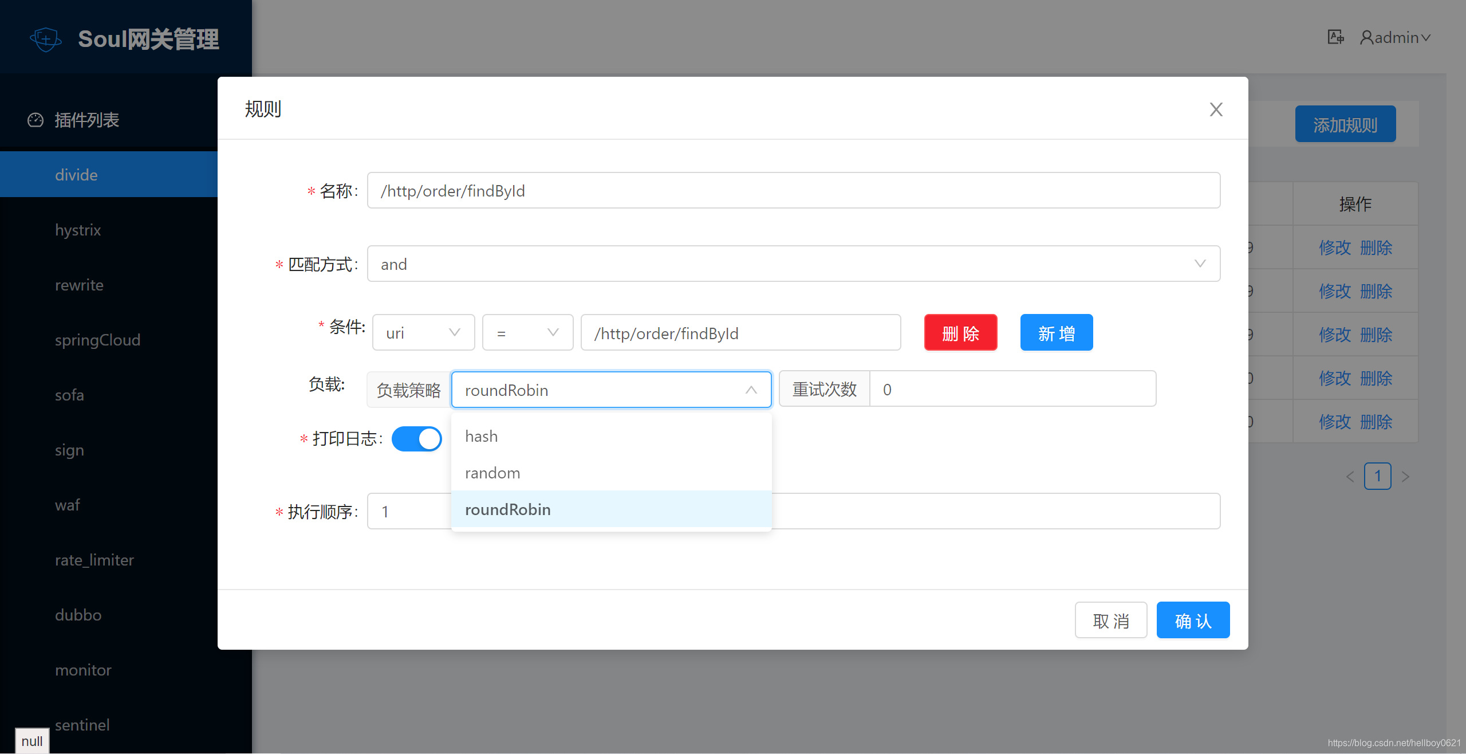Open the hystrix plugin in sidebar
The width and height of the screenshot is (1466, 754).
coord(78,230)
